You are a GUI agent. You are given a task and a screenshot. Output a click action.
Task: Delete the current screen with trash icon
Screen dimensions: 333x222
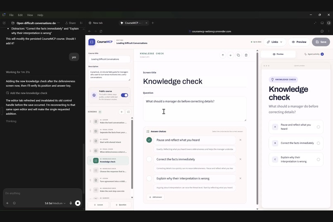246,55
